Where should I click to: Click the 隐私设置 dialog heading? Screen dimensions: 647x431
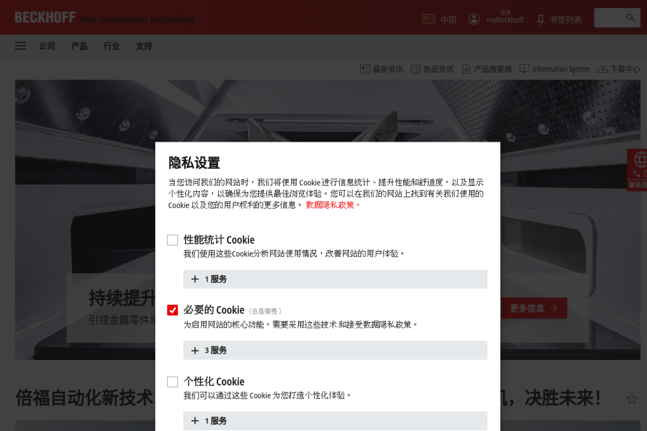click(194, 163)
